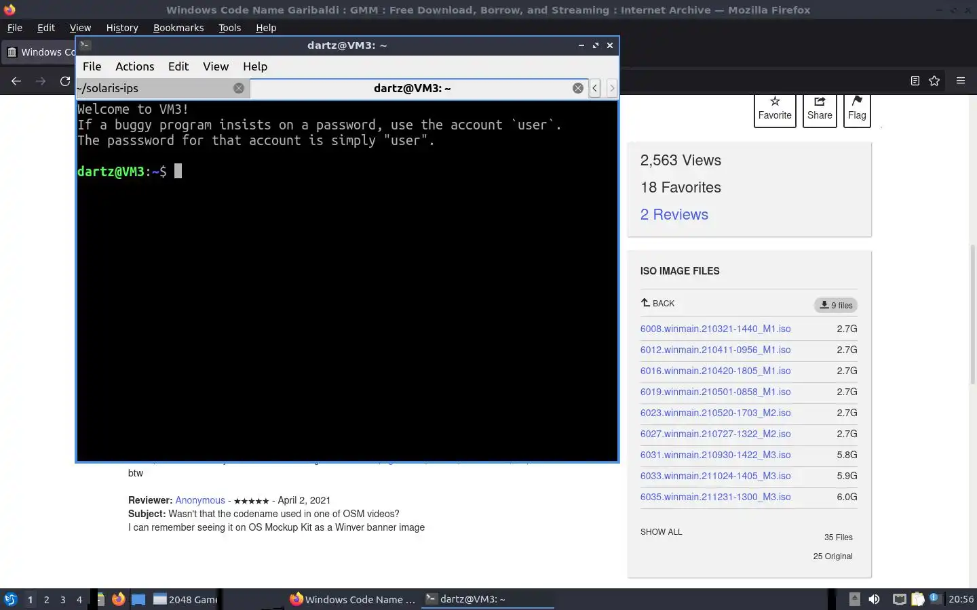Screen dimensions: 977x610
Task: Select the Windows Co... Firefox browser tab
Action: (39, 52)
